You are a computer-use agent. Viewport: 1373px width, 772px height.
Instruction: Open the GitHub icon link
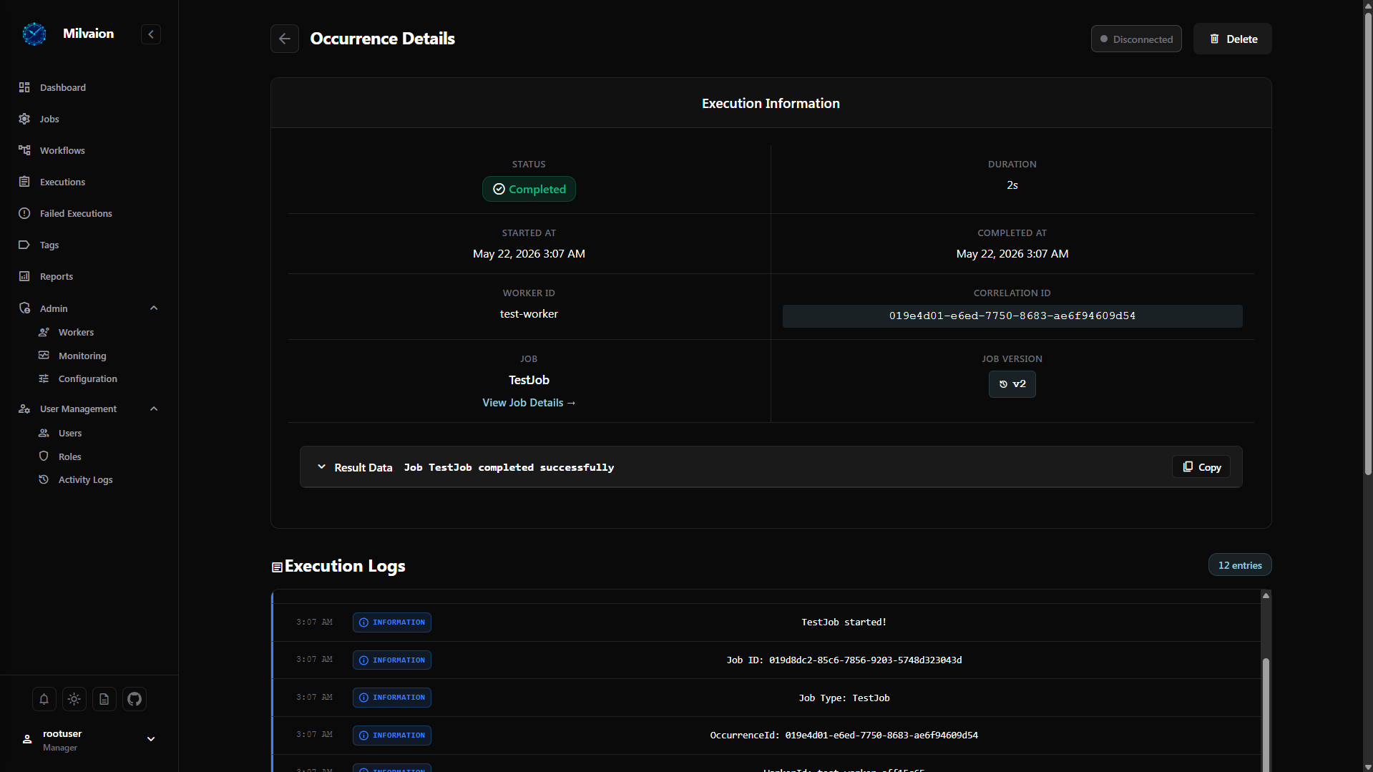pyautogui.click(x=135, y=699)
